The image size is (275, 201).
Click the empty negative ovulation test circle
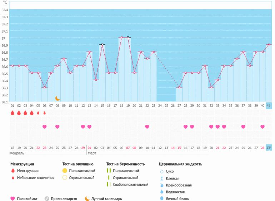coord(65,177)
